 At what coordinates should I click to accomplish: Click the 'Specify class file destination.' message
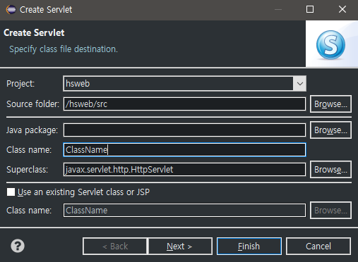(64, 49)
